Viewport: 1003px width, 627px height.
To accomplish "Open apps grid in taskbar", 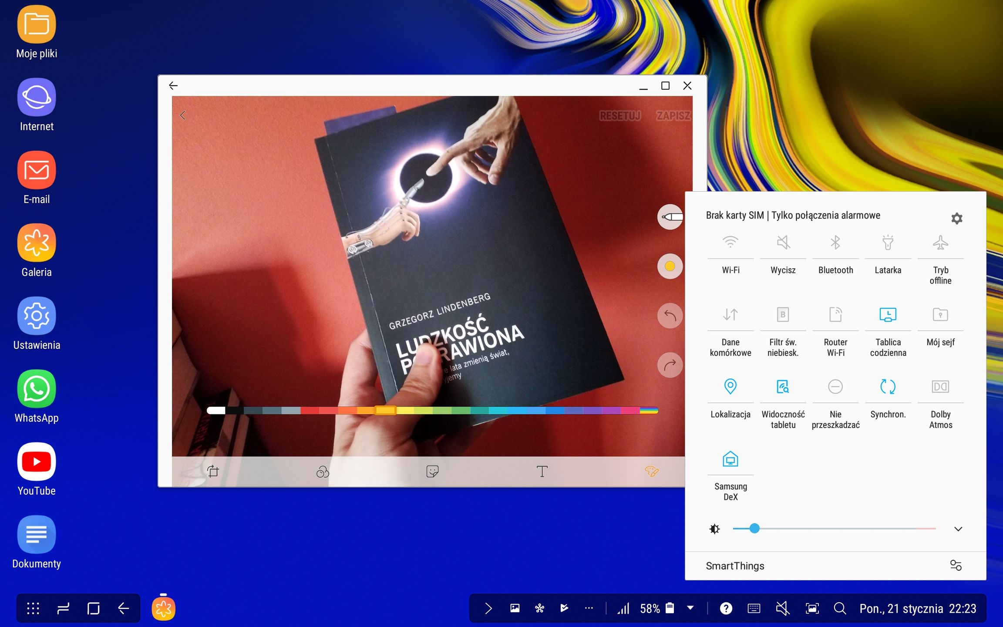I will click(33, 608).
